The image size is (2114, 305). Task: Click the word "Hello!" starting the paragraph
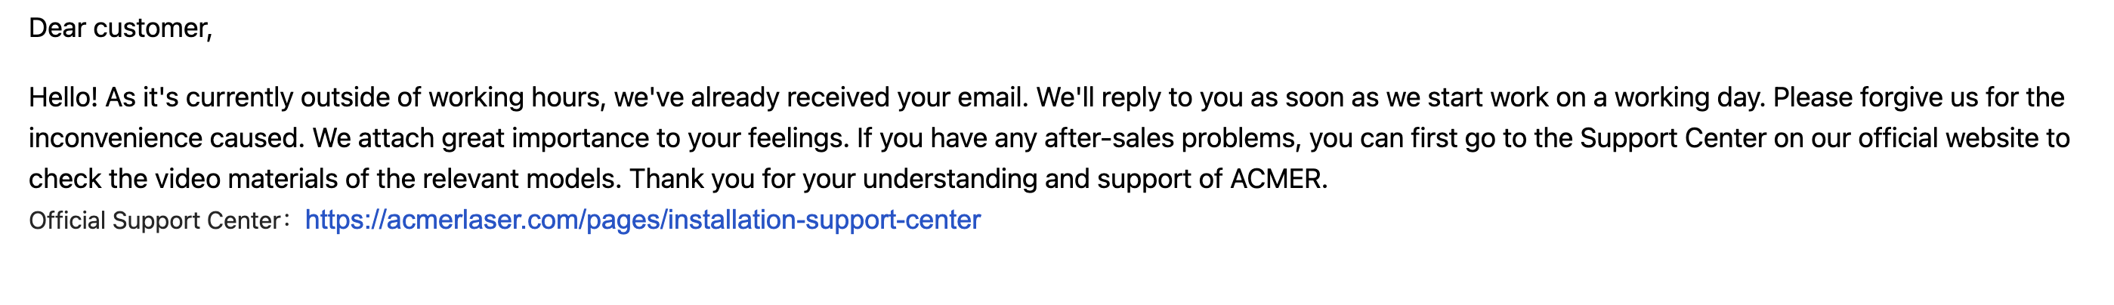[x=63, y=97]
